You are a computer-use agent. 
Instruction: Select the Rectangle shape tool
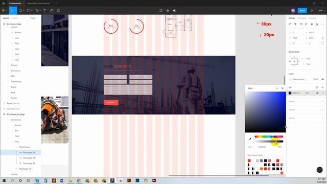(29, 10)
